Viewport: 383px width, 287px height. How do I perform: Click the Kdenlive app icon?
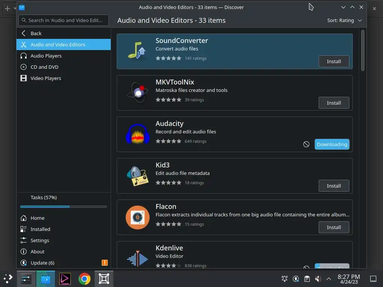(x=138, y=259)
